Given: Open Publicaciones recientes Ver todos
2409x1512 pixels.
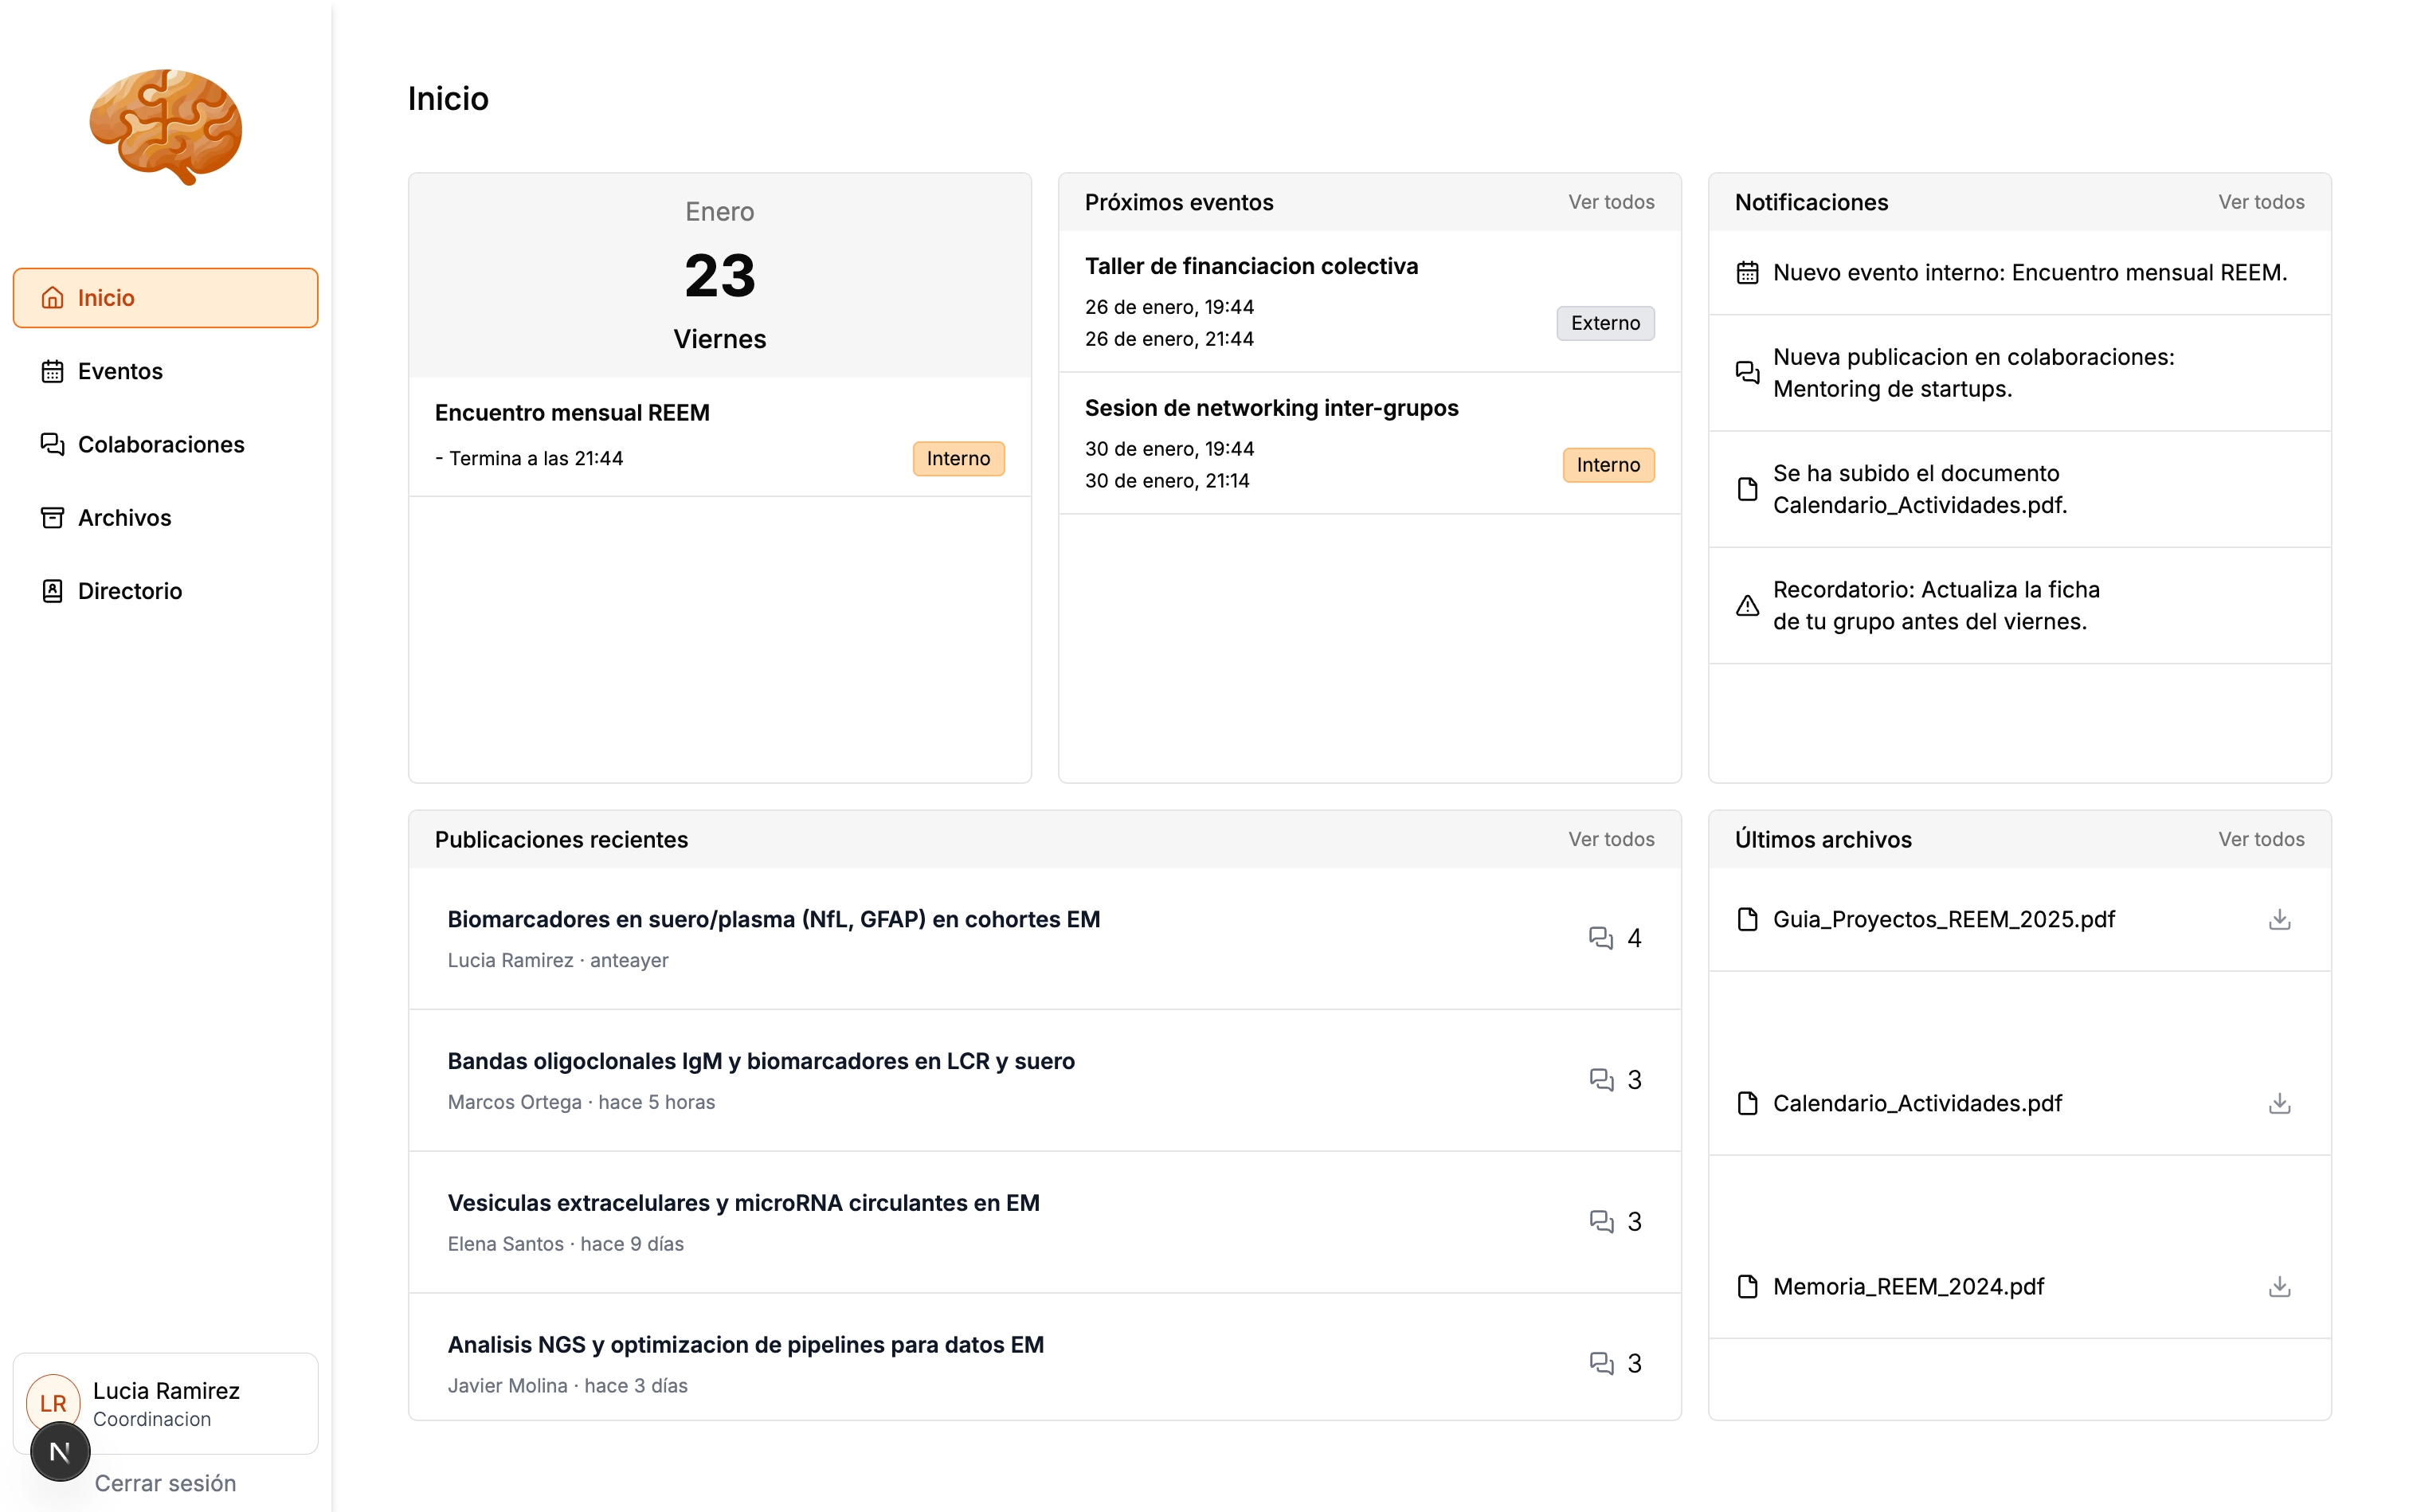Looking at the screenshot, I should click(1610, 839).
